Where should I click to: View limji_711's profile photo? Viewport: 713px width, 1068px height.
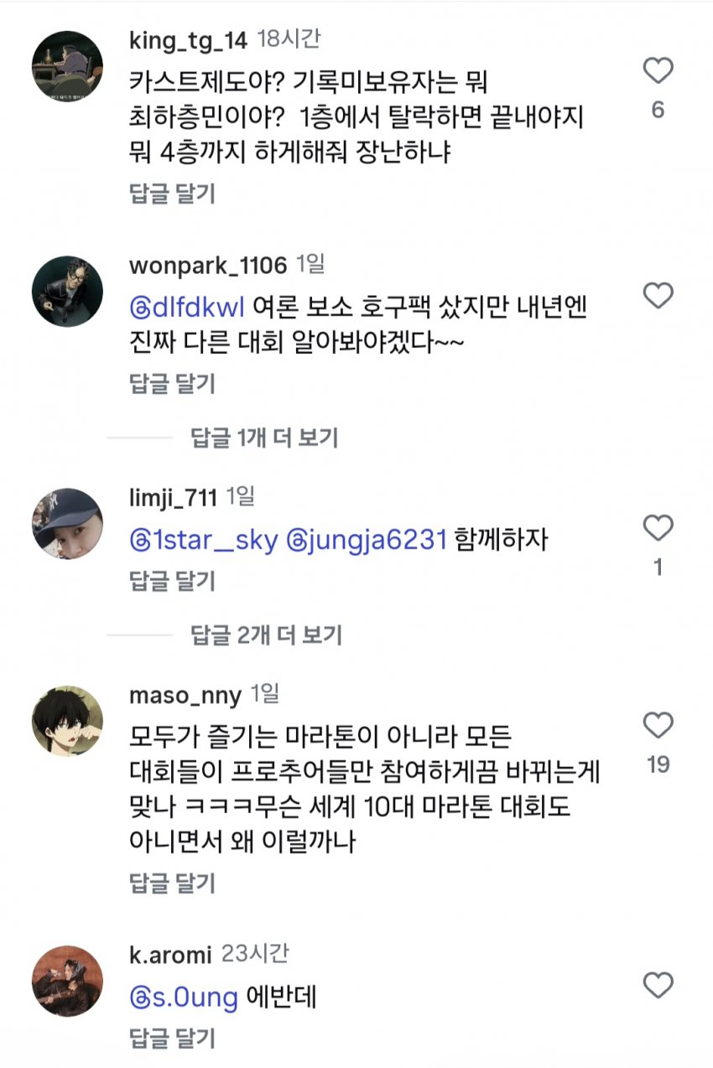click(x=67, y=524)
